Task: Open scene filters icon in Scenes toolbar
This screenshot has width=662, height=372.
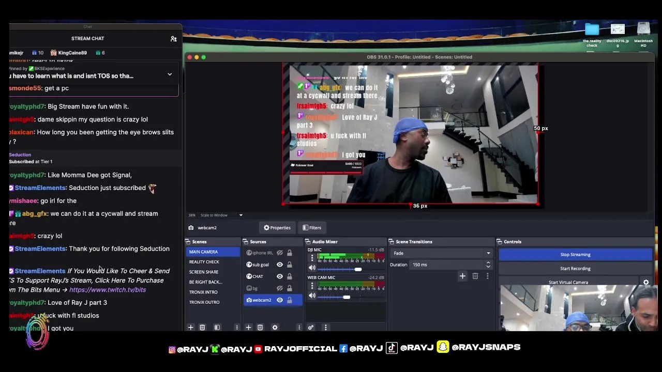Action: 217,328
